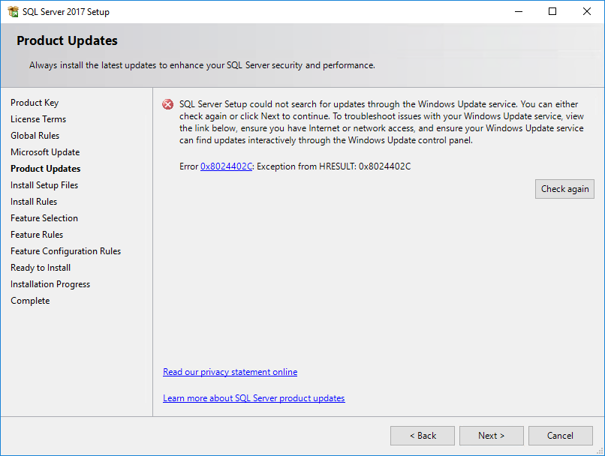This screenshot has height=456, width=605.
Task: Select Install Setup Files step
Action: click(44, 185)
